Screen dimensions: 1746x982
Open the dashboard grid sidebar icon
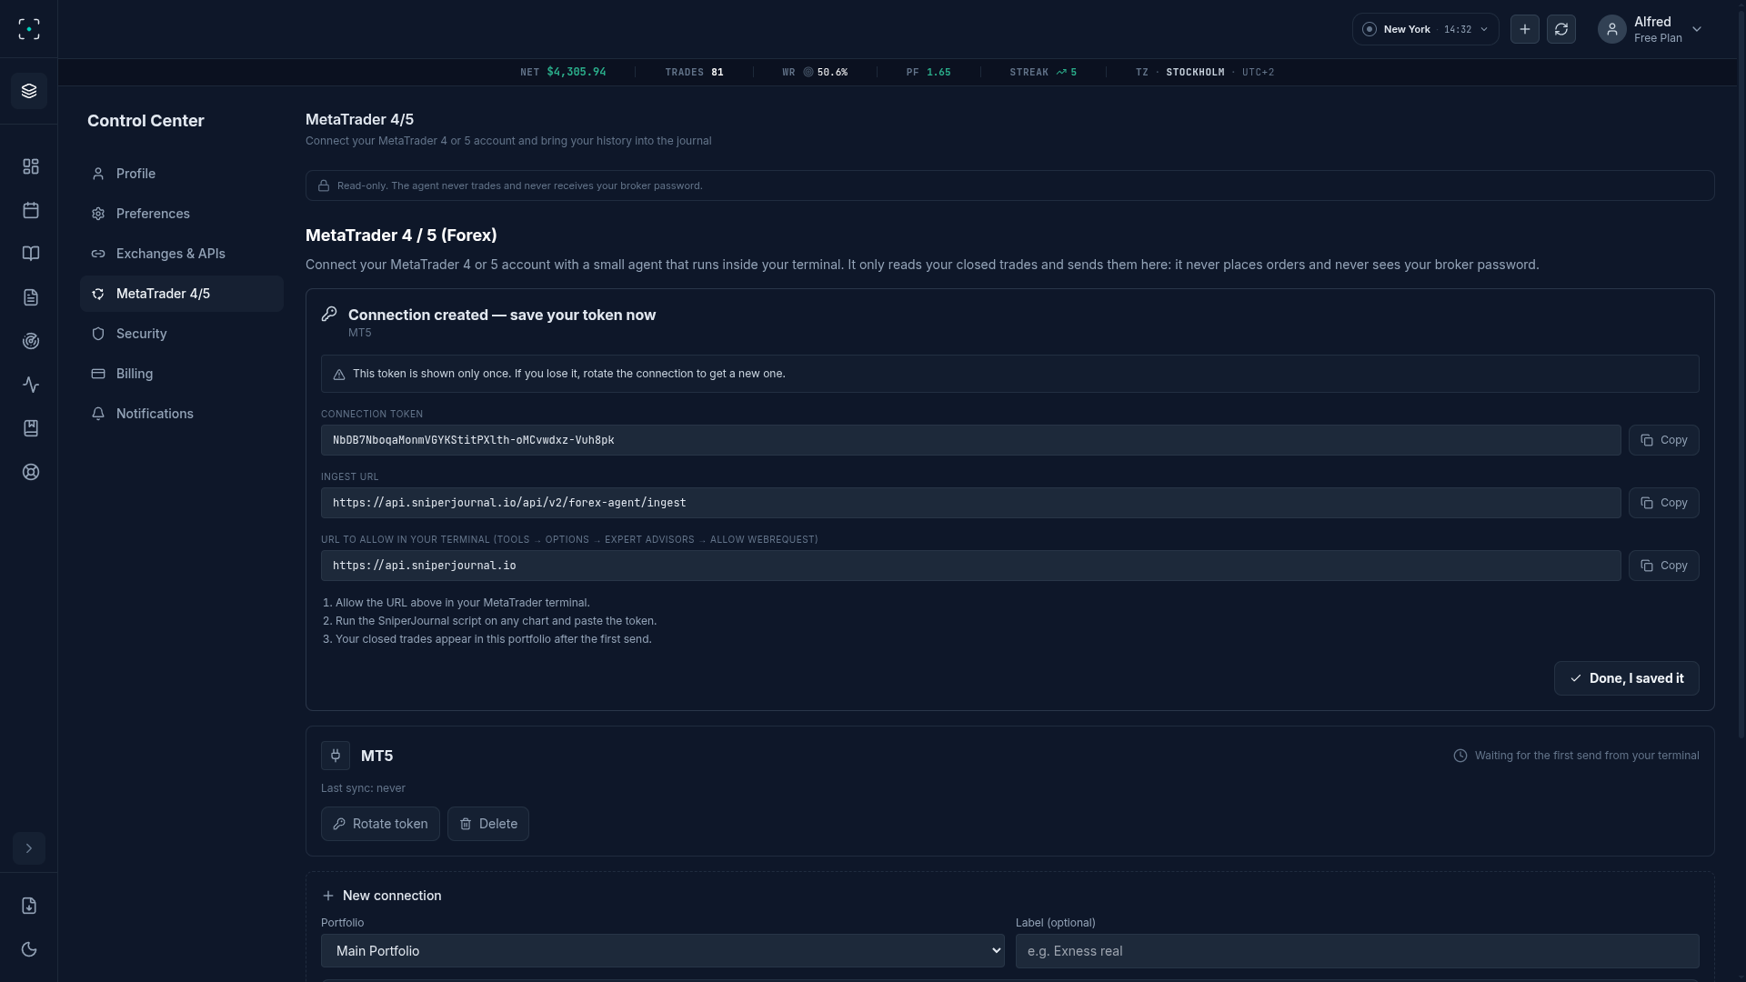[x=31, y=166]
